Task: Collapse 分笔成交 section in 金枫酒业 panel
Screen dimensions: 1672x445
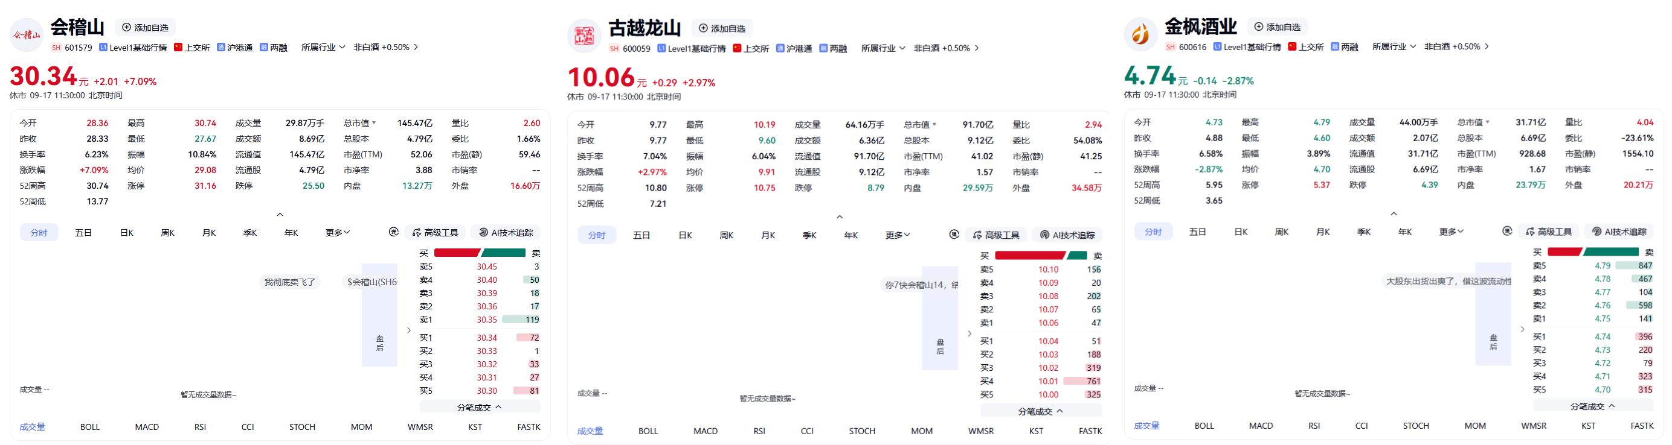Action: click(x=1593, y=406)
